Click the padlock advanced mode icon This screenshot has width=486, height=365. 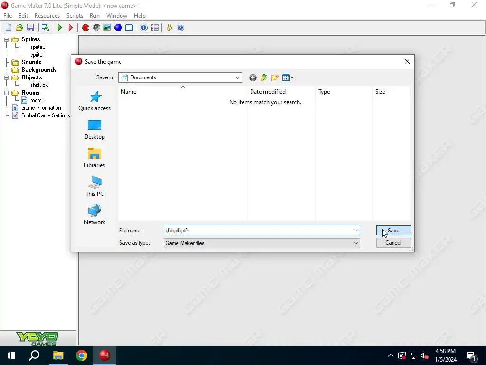169,28
